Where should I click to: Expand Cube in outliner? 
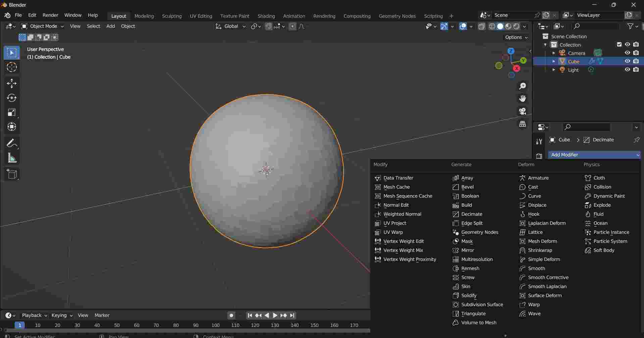click(553, 61)
